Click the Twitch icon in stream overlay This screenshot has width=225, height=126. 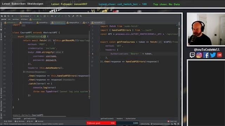(x=192, y=55)
